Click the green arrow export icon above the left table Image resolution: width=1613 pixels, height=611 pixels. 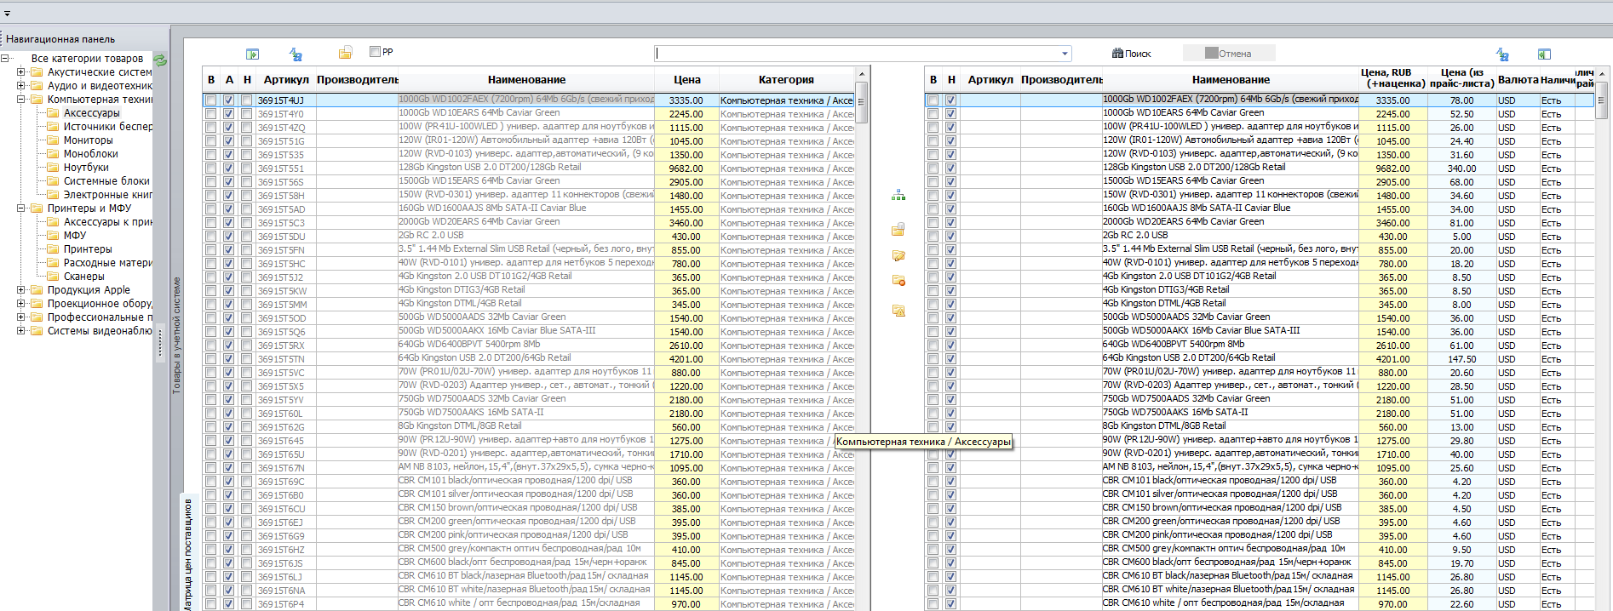(253, 54)
